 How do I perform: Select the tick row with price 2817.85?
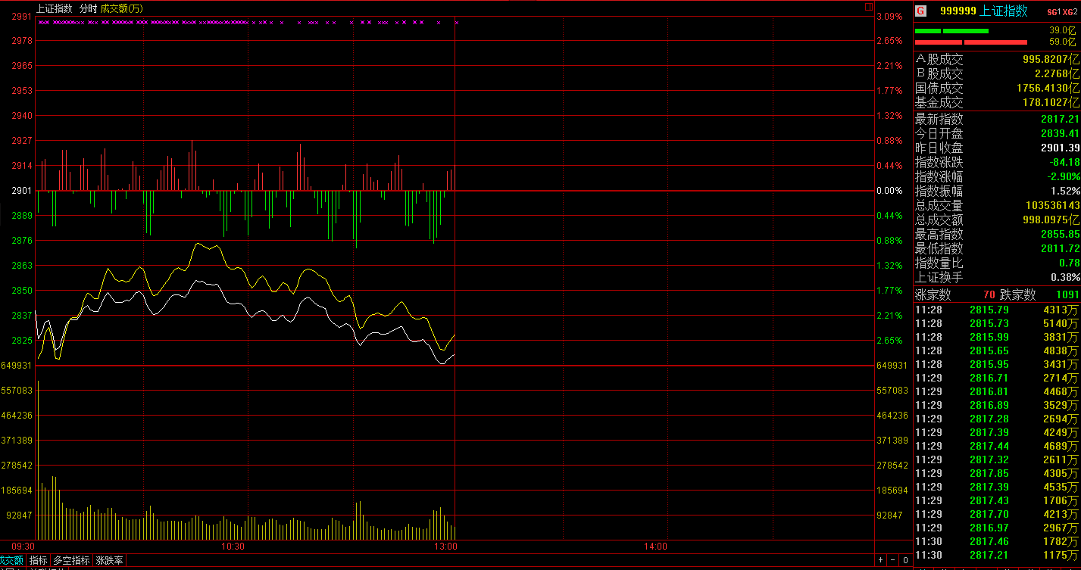point(997,473)
